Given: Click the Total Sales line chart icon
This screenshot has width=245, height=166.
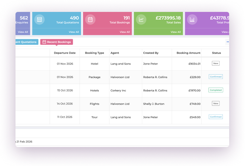Looking at the screenshot, I should point(141,19).
